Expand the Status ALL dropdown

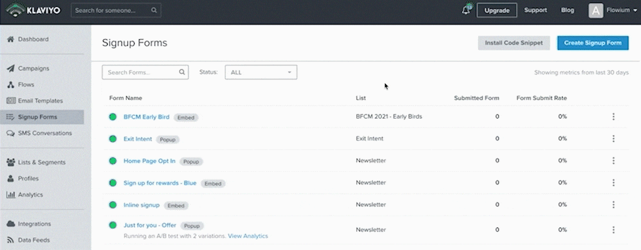261,72
